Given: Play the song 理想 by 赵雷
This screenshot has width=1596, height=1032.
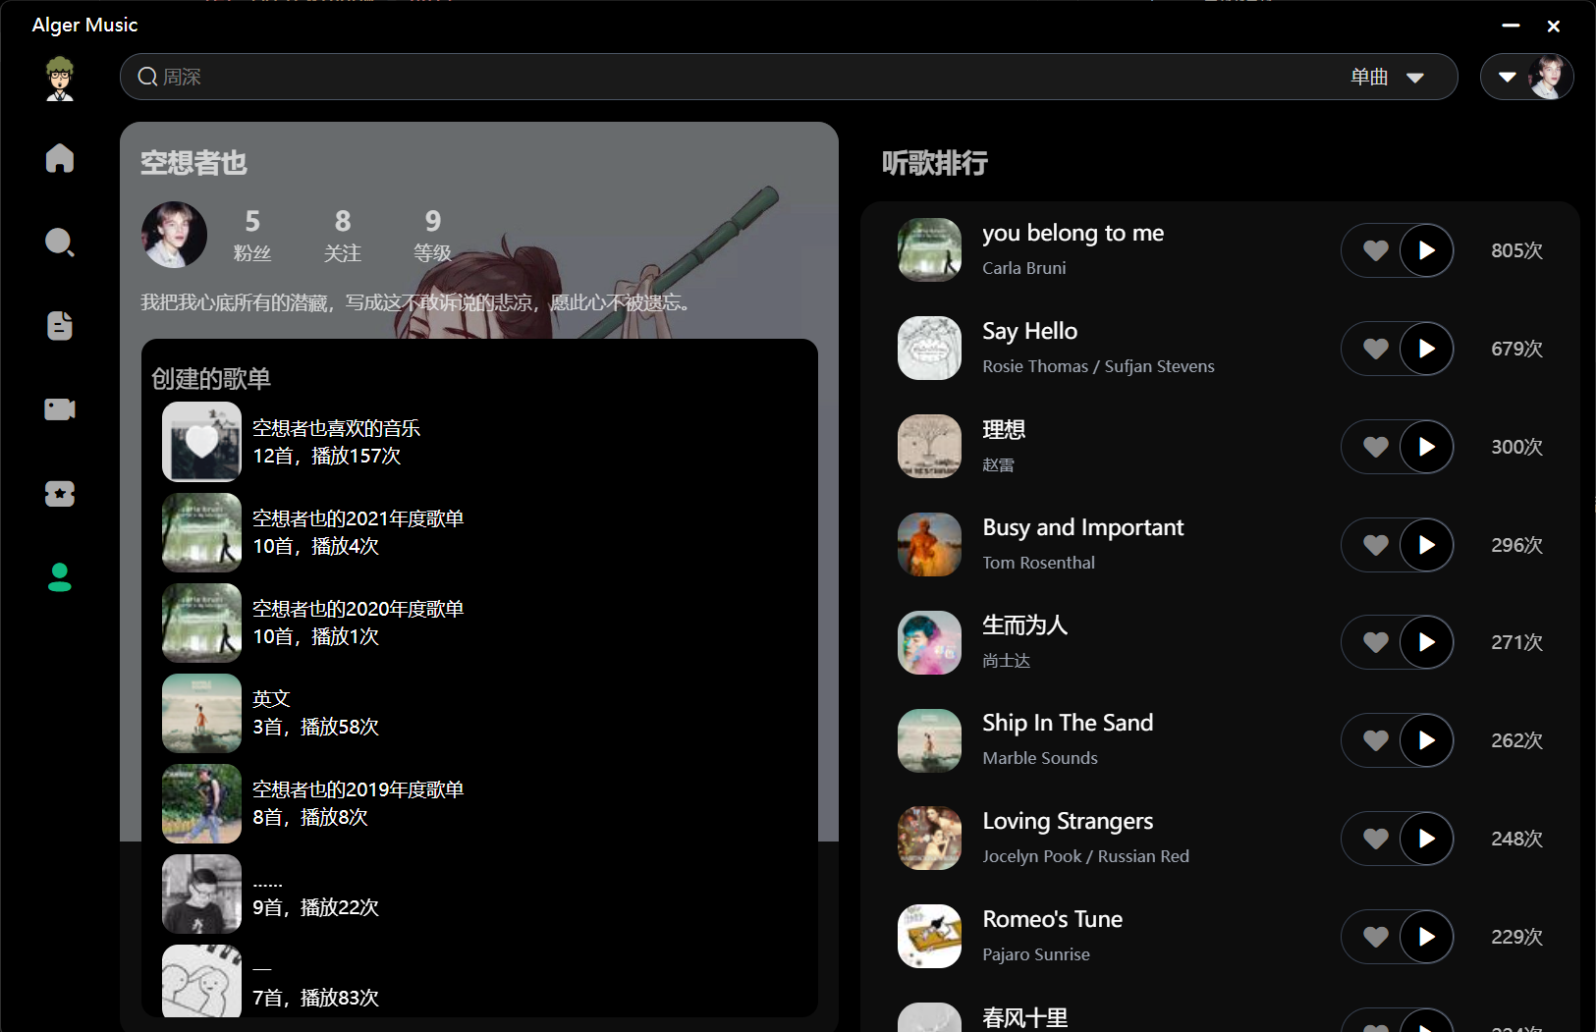Looking at the screenshot, I should [1427, 447].
